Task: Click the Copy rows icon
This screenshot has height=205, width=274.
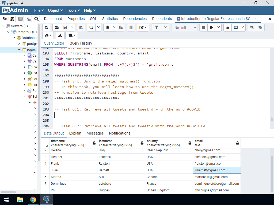Action: [x=107, y=27]
